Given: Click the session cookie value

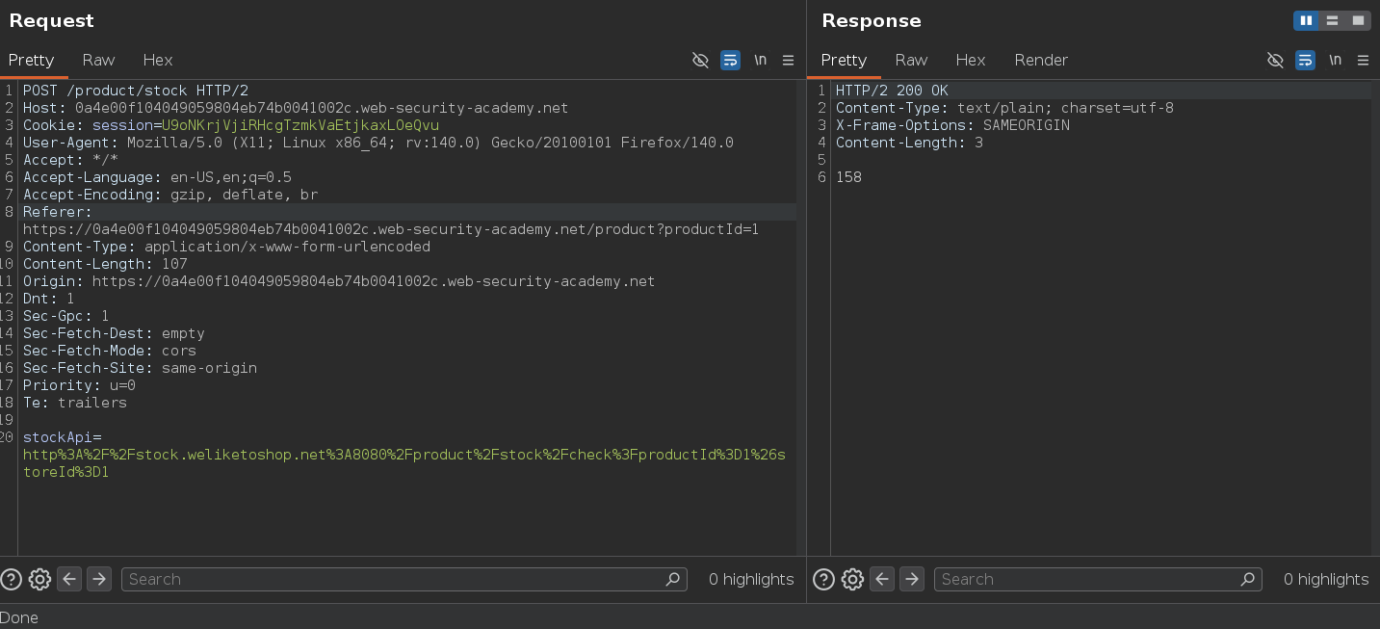Looking at the screenshot, I should [x=300, y=125].
